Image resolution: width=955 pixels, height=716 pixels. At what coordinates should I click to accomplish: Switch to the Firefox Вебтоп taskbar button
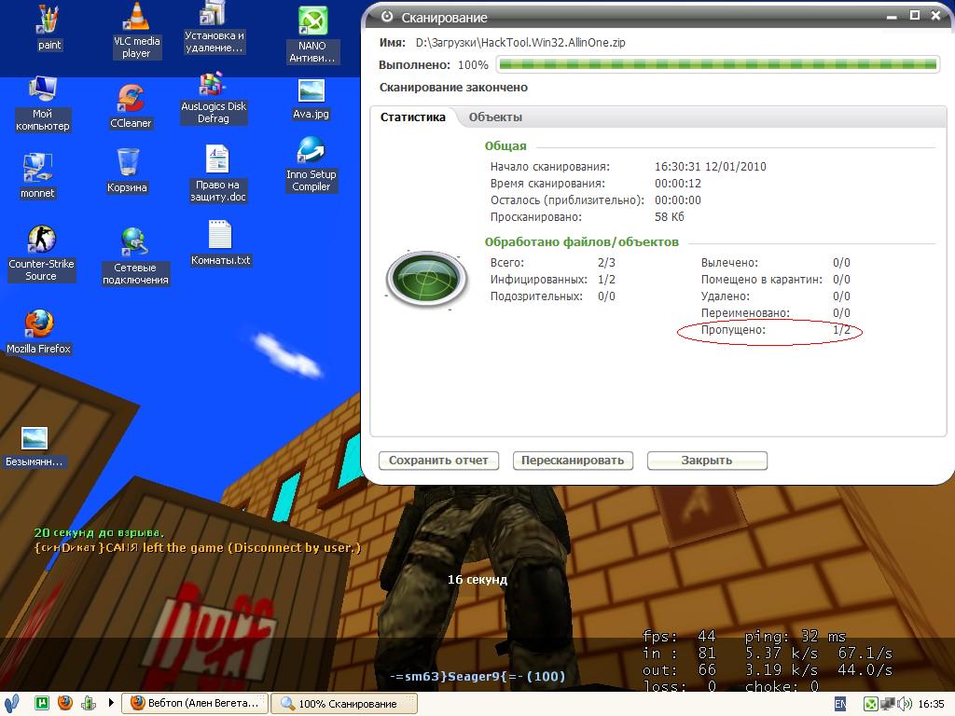pos(194,704)
